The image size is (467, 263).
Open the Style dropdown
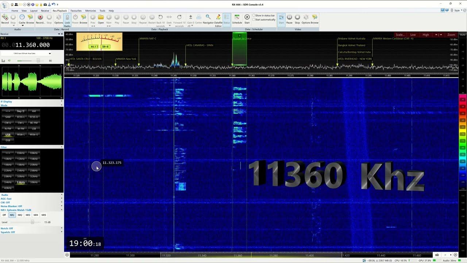pyautogui.click(x=458, y=11)
